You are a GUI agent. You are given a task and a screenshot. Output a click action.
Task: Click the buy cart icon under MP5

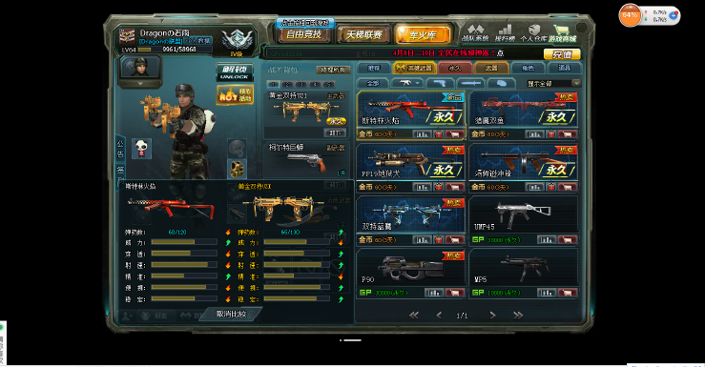[x=568, y=293]
